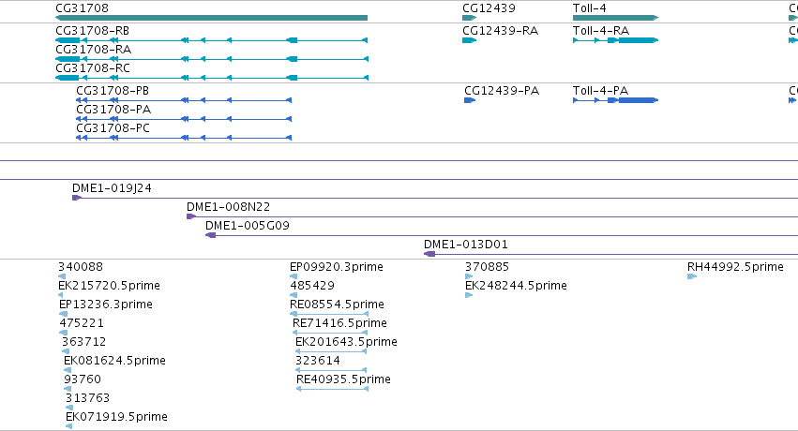
Task: Select EST 313763
Action: click(x=87, y=398)
